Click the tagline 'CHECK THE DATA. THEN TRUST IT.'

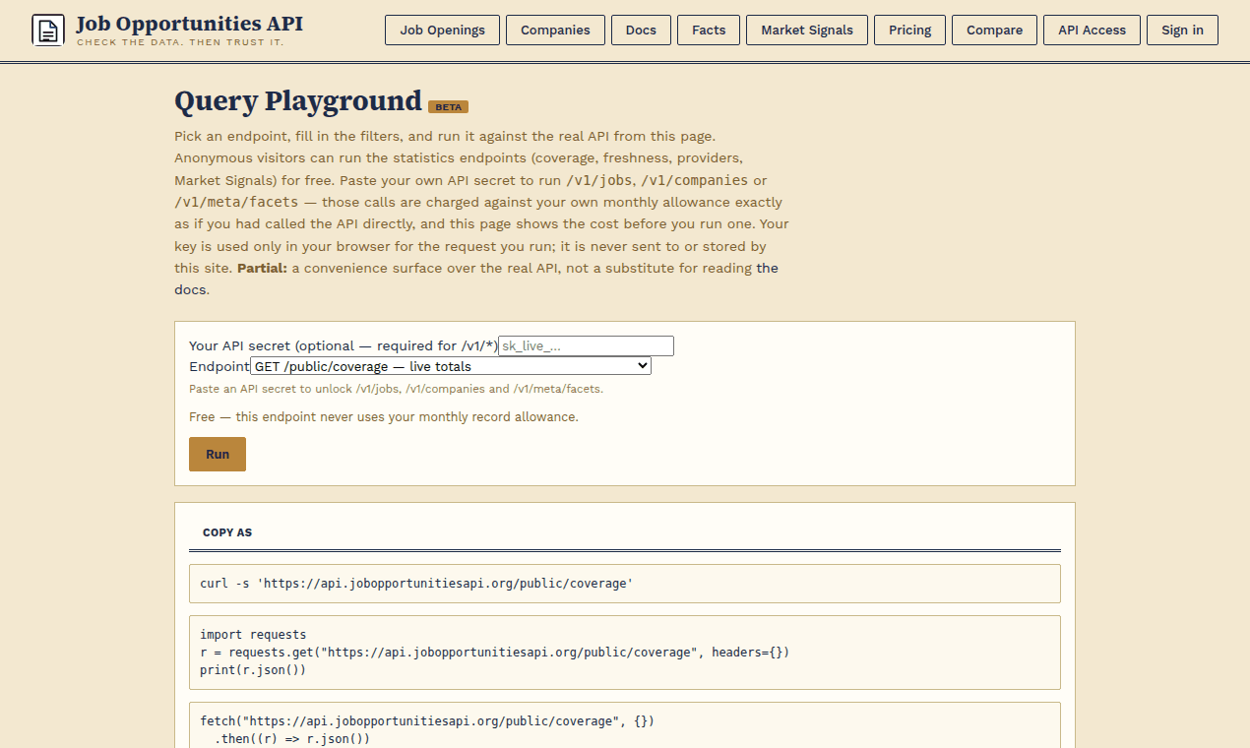(180, 42)
